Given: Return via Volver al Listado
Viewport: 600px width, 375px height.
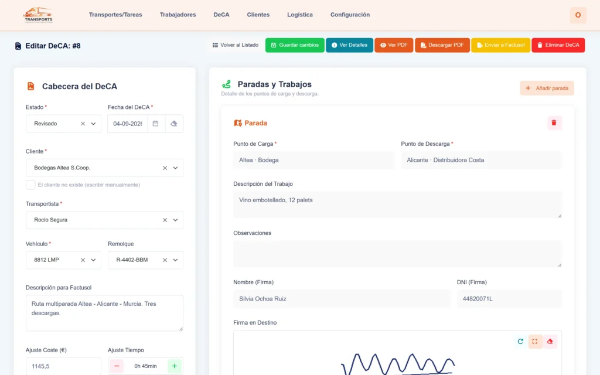Looking at the screenshot, I should [x=236, y=45].
